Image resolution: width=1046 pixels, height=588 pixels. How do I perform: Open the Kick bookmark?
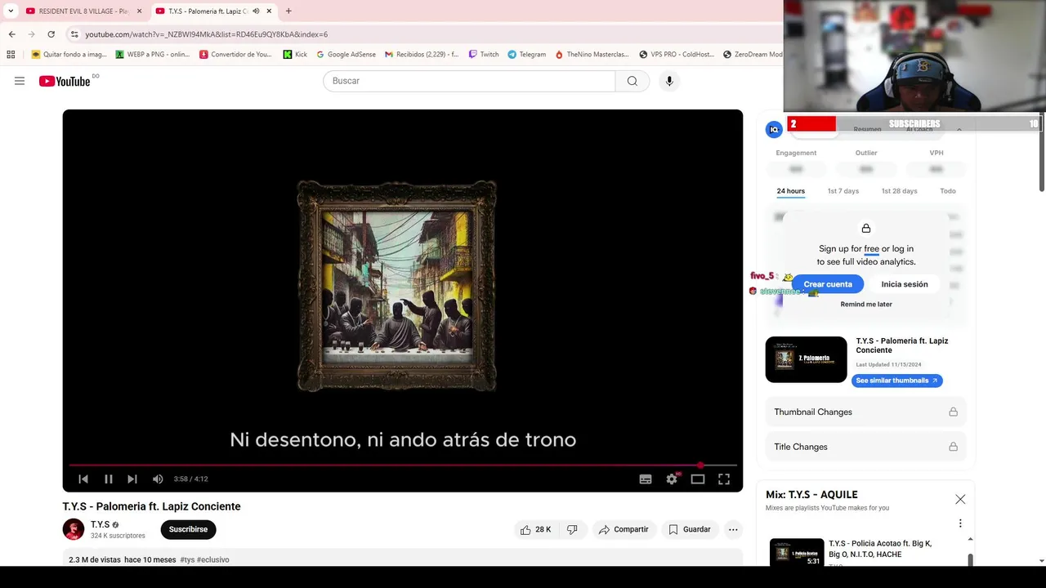point(295,55)
